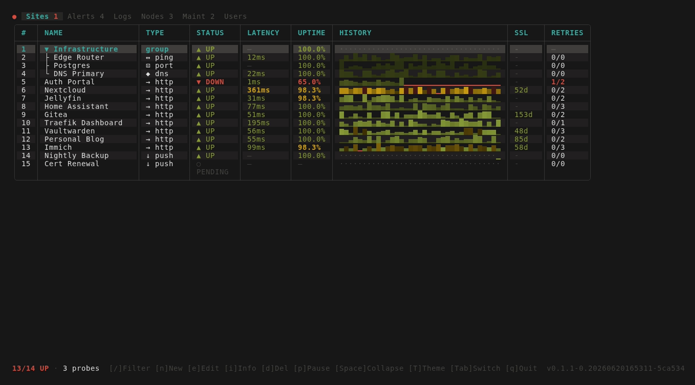Switch to the Nodes tab
This screenshot has width=695, height=385.
click(157, 17)
